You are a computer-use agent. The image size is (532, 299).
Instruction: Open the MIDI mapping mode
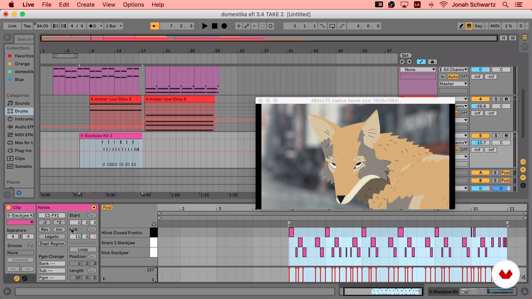tap(495, 26)
